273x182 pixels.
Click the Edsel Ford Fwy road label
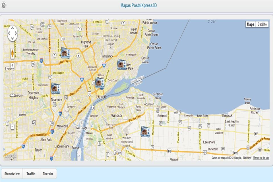point(75,91)
